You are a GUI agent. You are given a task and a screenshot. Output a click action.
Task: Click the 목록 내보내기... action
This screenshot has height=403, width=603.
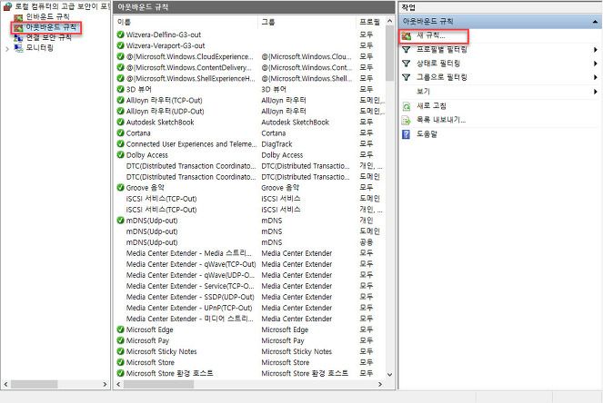coord(441,120)
